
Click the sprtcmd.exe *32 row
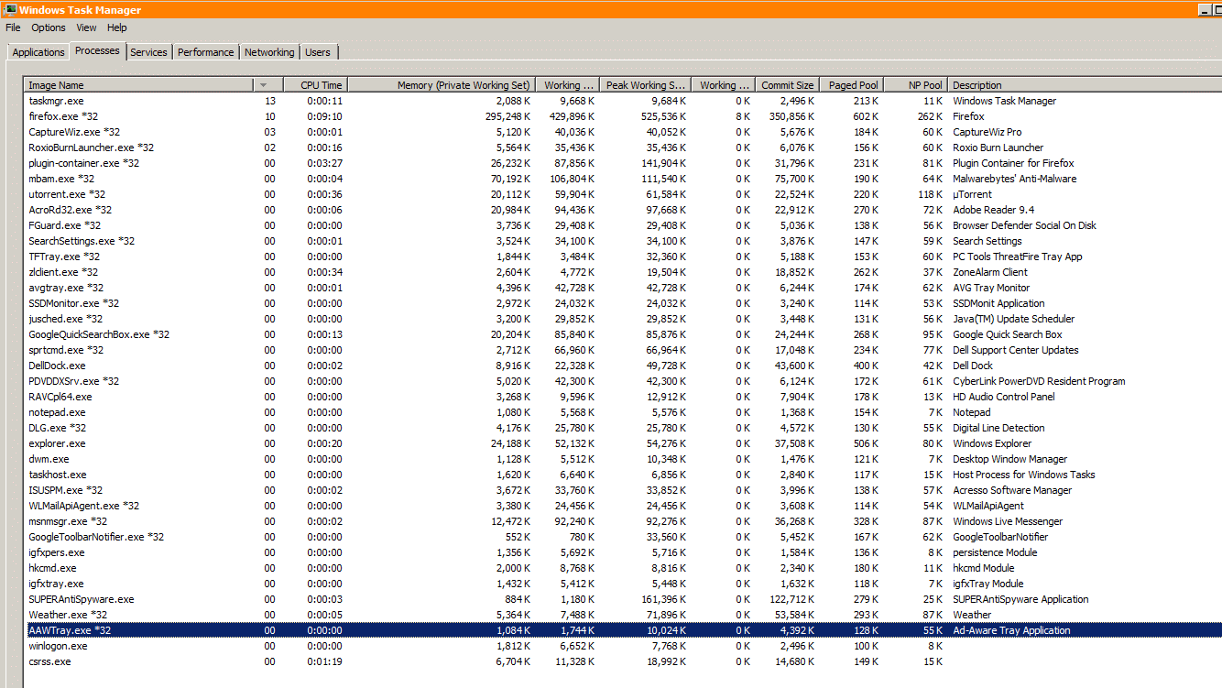[x=623, y=350]
